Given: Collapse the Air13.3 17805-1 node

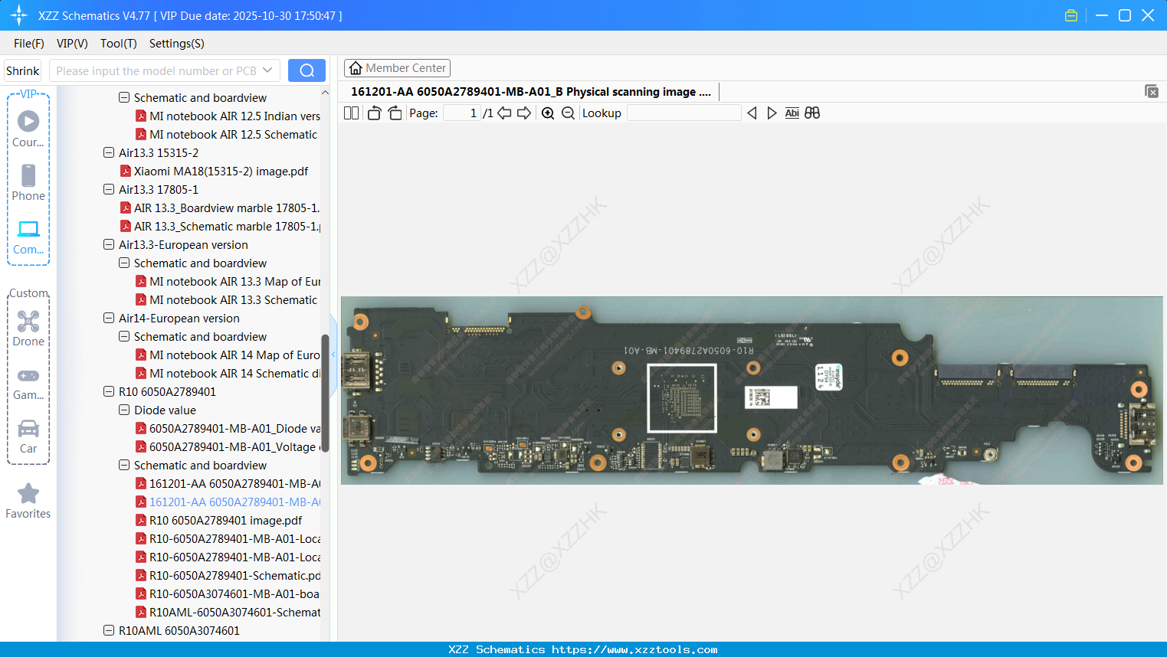Looking at the screenshot, I should coord(109,190).
